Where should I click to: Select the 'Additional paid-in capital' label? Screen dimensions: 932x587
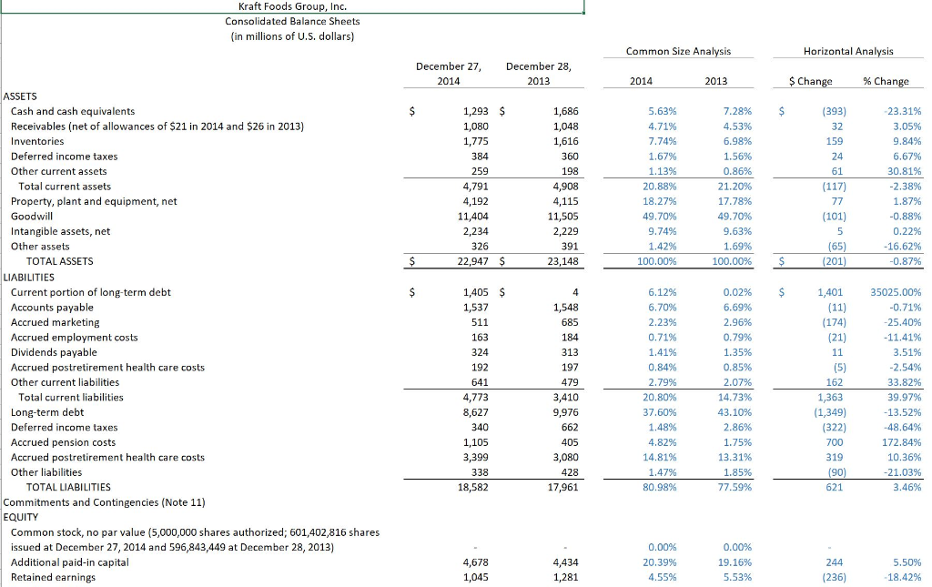tap(69, 562)
